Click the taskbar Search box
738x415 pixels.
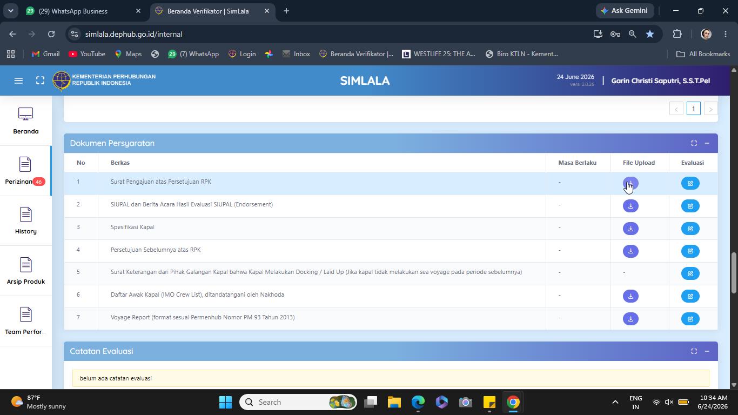click(x=298, y=402)
